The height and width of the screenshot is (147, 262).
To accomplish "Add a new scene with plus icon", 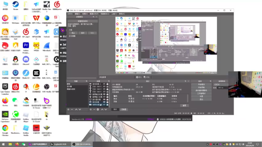I will (68, 109).
